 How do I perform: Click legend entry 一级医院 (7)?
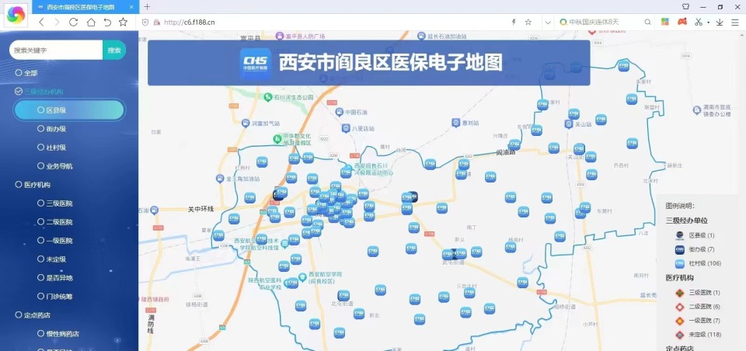[x=698, y=321]
